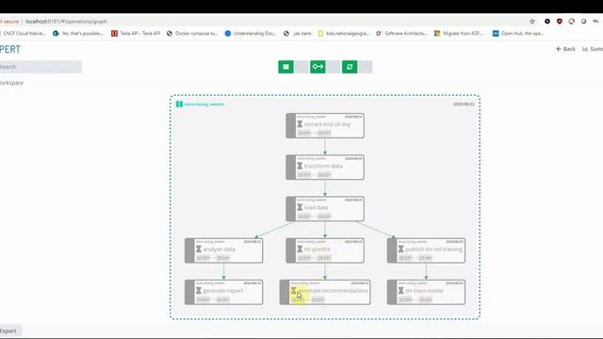603x339 pixels.
Task: Open the Understanding Doc... bookmark
Action: coord(251,34)
